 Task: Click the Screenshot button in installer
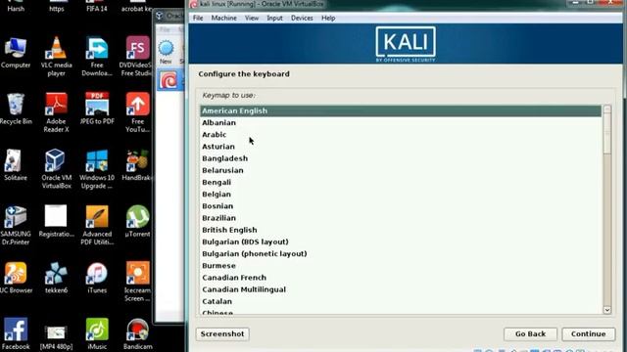[x=222, y=333]
